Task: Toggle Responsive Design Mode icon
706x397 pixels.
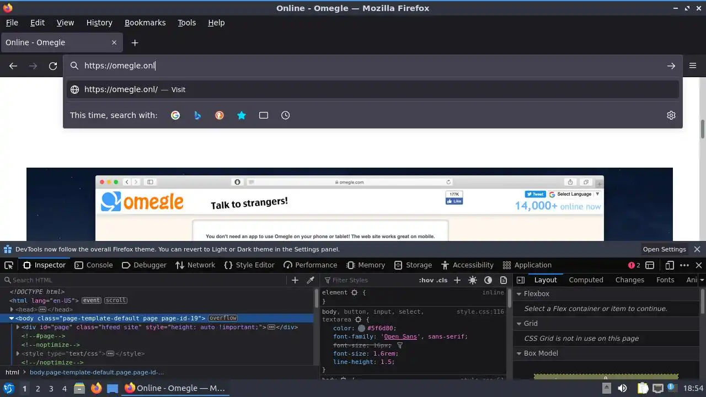Action: [x=669, y=265]
